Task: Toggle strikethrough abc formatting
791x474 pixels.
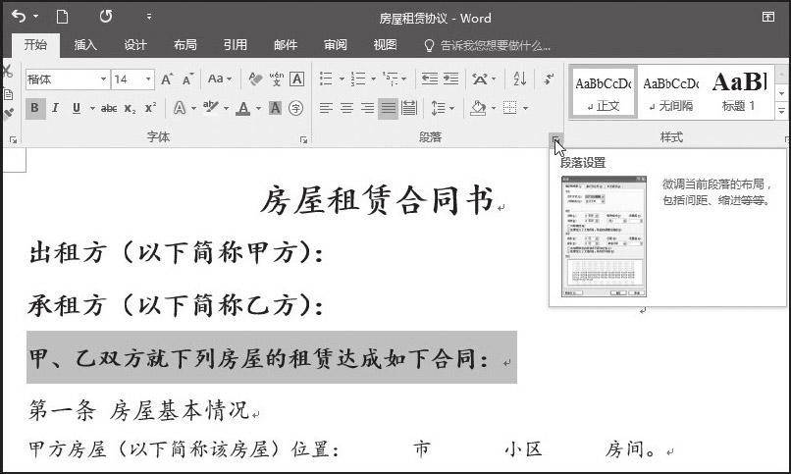Action: [x=109, y=108]
